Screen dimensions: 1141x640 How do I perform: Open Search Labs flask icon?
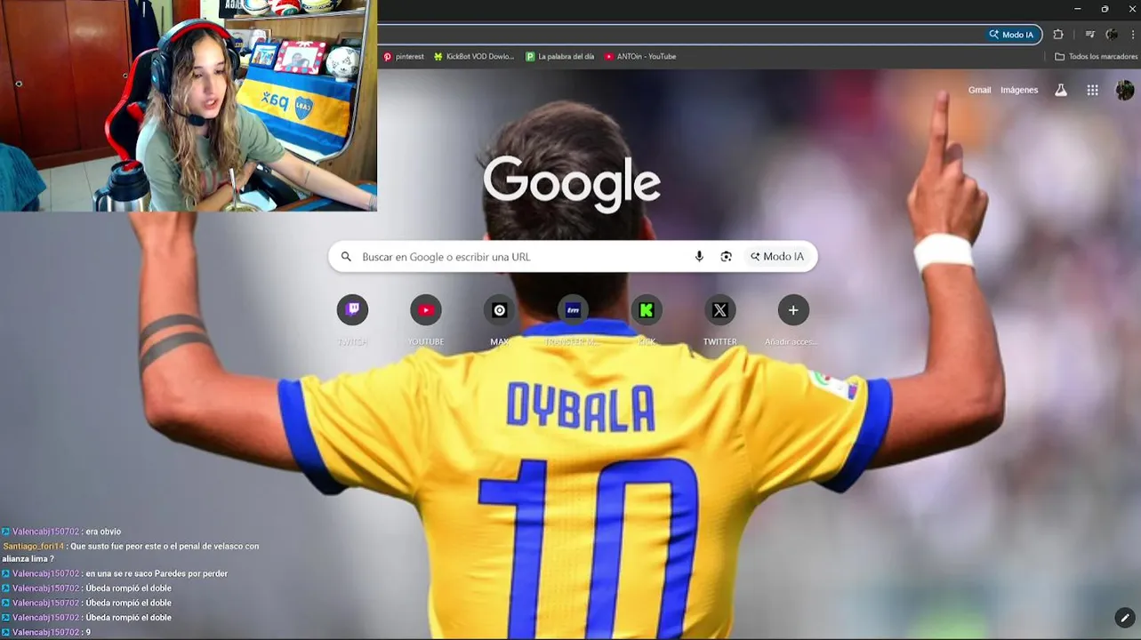point(1061,90)
